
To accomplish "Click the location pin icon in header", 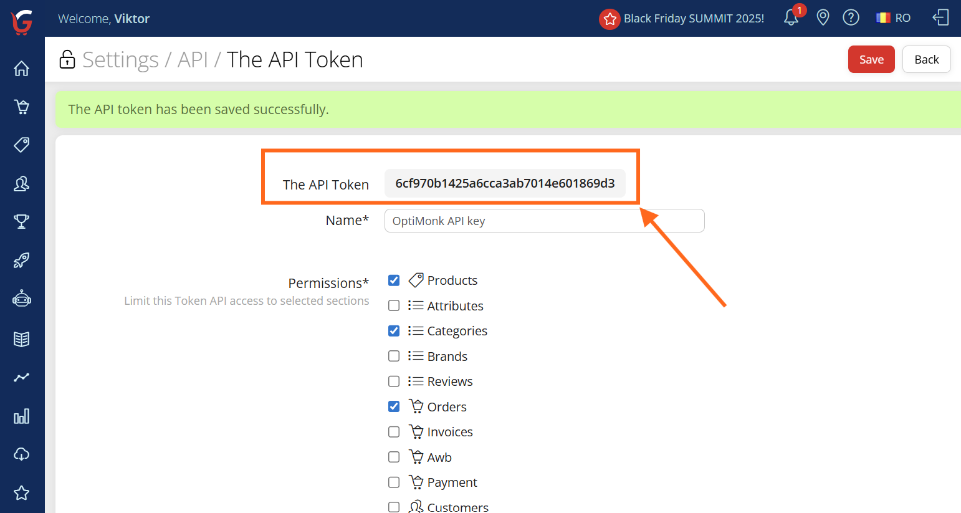I will click(x=823, y=17).
